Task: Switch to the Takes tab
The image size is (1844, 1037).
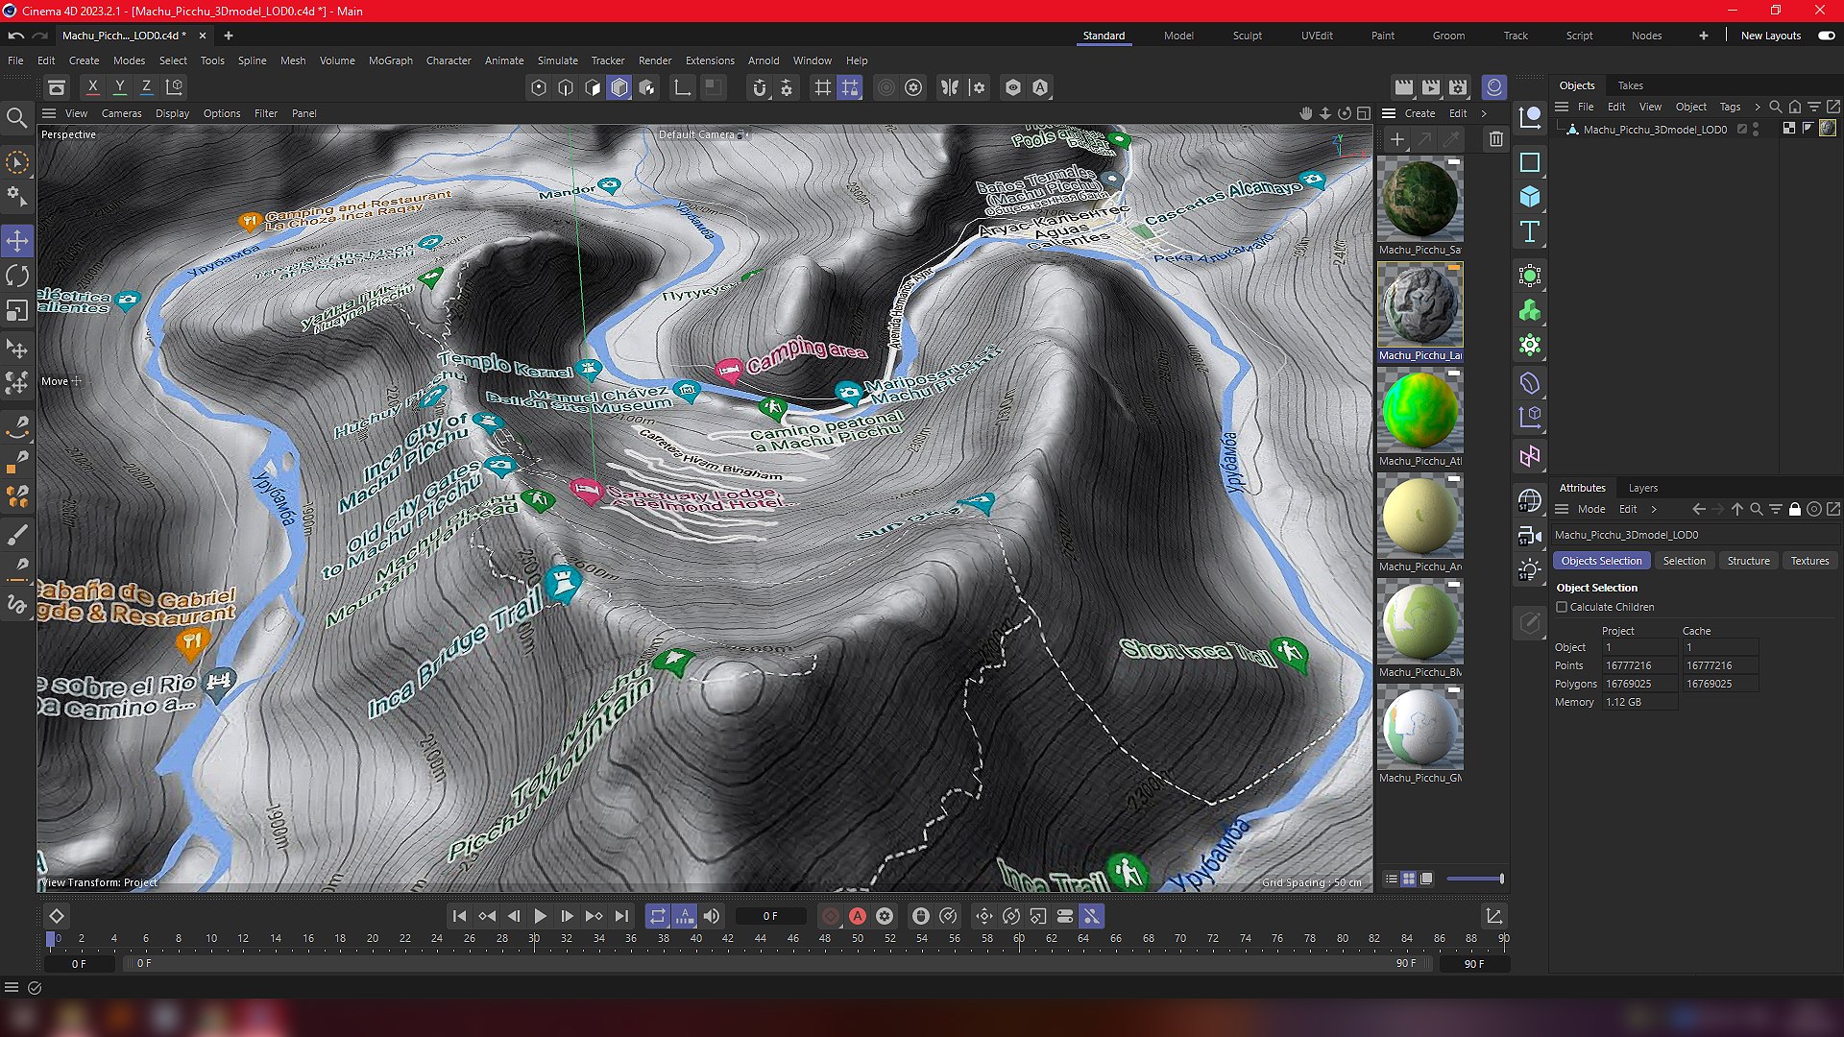Action: click(1631, 85)
